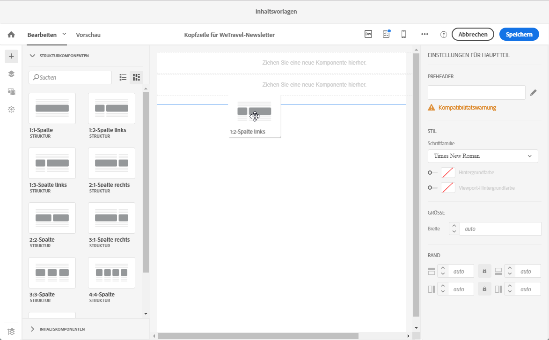
Task: Adjust the right margin stepper
Action: (x=509, y=289)
